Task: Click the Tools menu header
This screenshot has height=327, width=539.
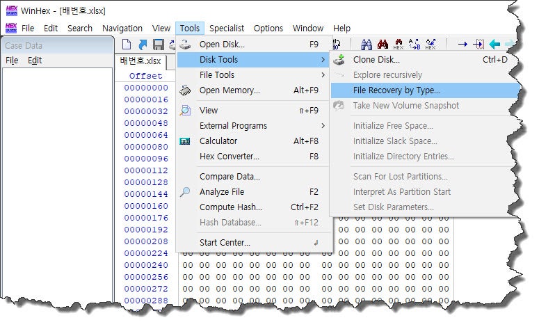Action: tap(190, 29)
